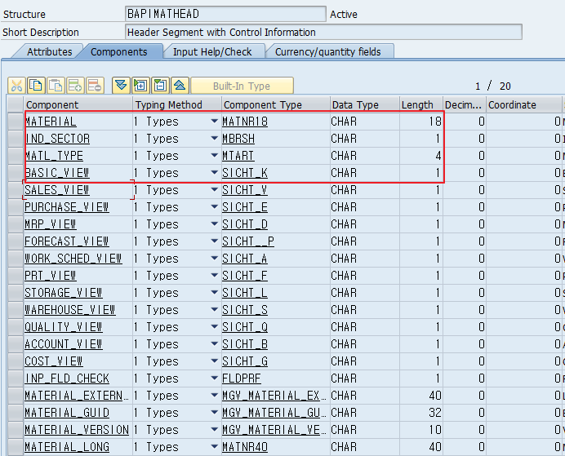Open component type MBRSH
The width and height of the screenshot is (565, 456).
[x=238, y=139]
